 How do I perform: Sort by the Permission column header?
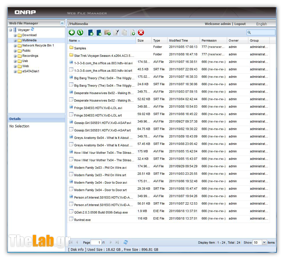(x=214, y=40)
